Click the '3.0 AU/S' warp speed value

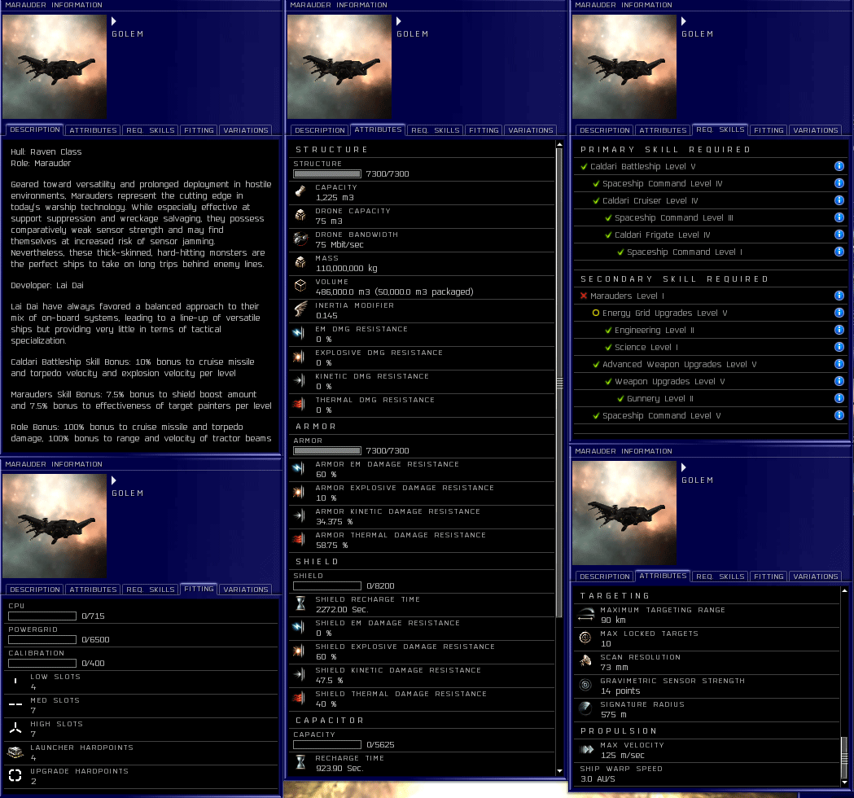click(x=598, y=779)
